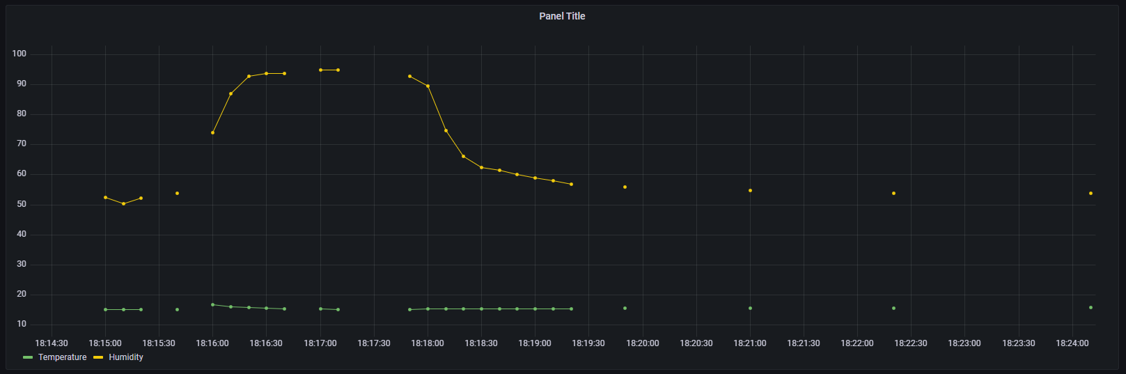Click the 70 value on the Y axis

click(22, 143)
